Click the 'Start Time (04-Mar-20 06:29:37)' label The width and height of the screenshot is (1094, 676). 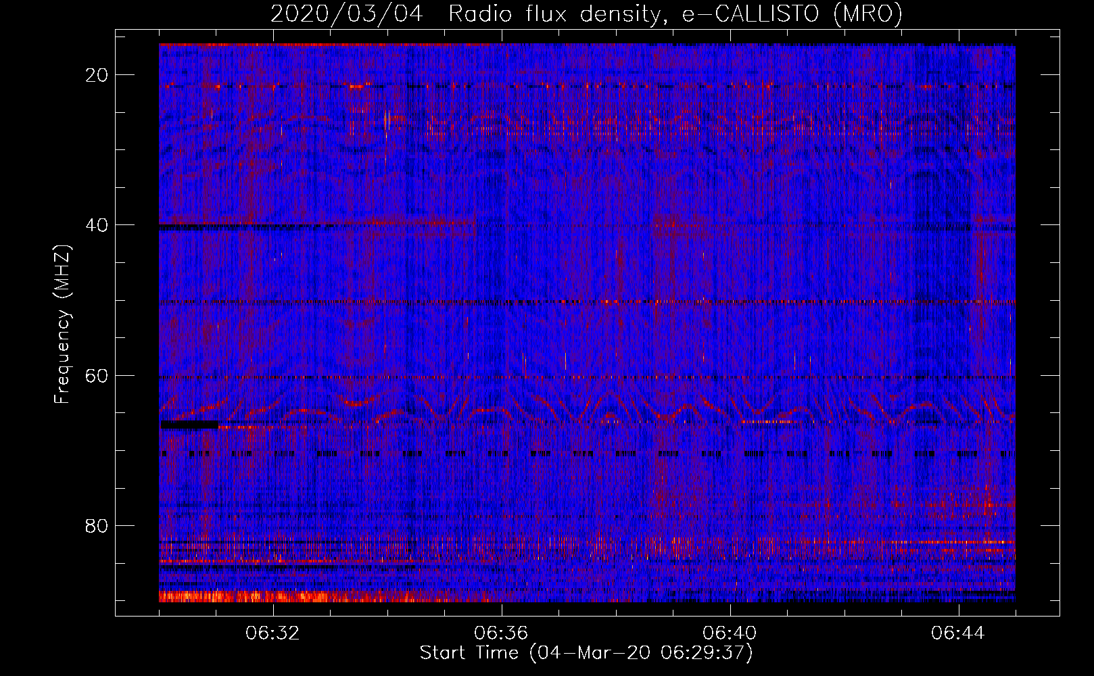586,653
